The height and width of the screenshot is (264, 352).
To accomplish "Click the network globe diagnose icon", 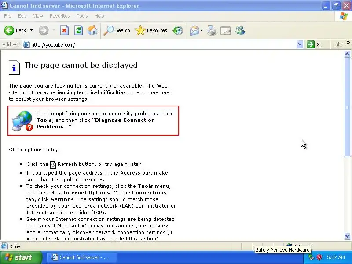I will (x=22, y=121).
